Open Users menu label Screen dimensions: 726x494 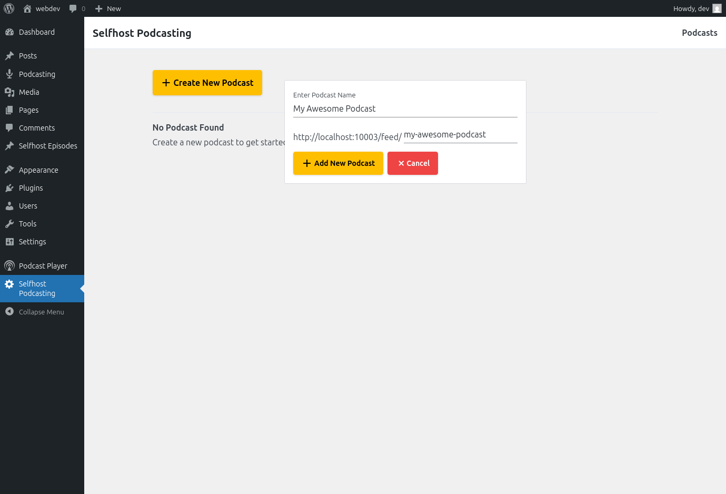pos(28,206)
